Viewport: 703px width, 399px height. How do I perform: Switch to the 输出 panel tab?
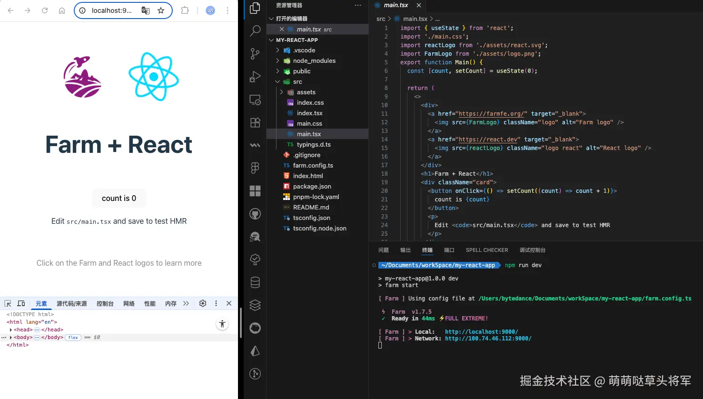click(x=406, y=250)
